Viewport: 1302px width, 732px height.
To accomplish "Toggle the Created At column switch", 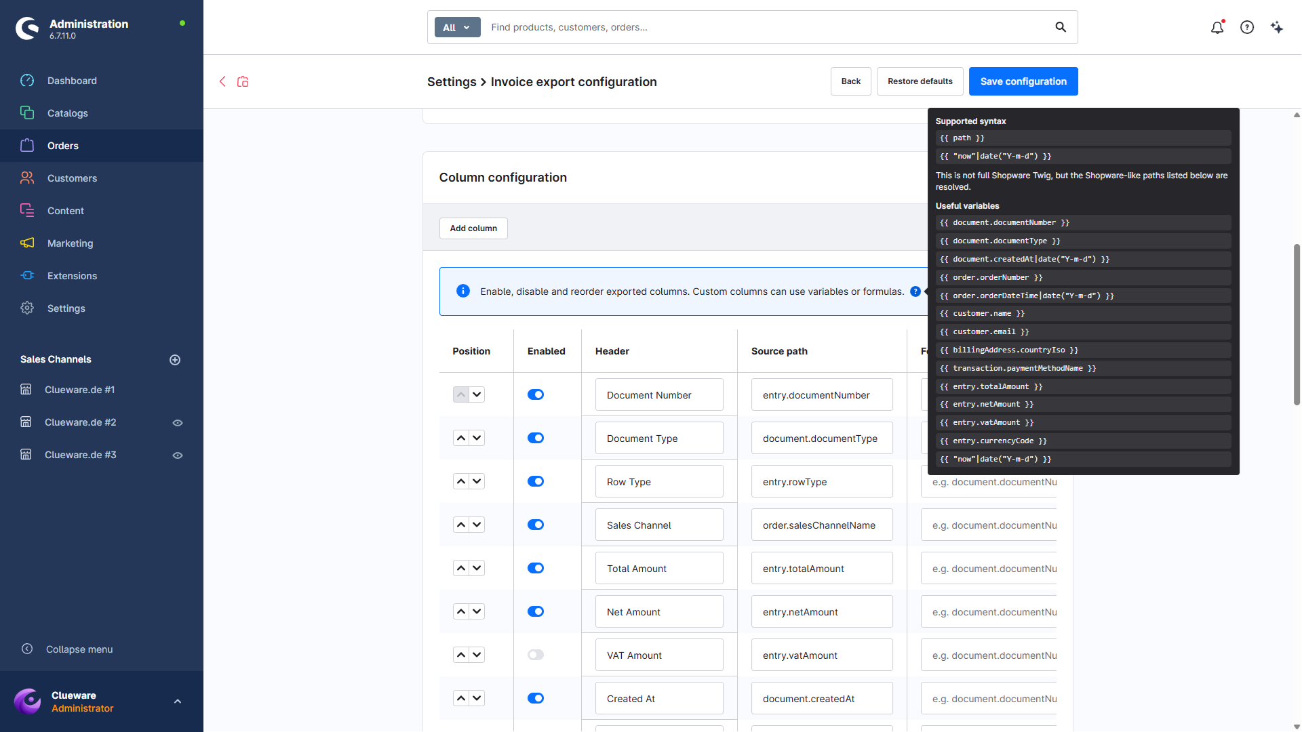I will [x=536, y=698].
